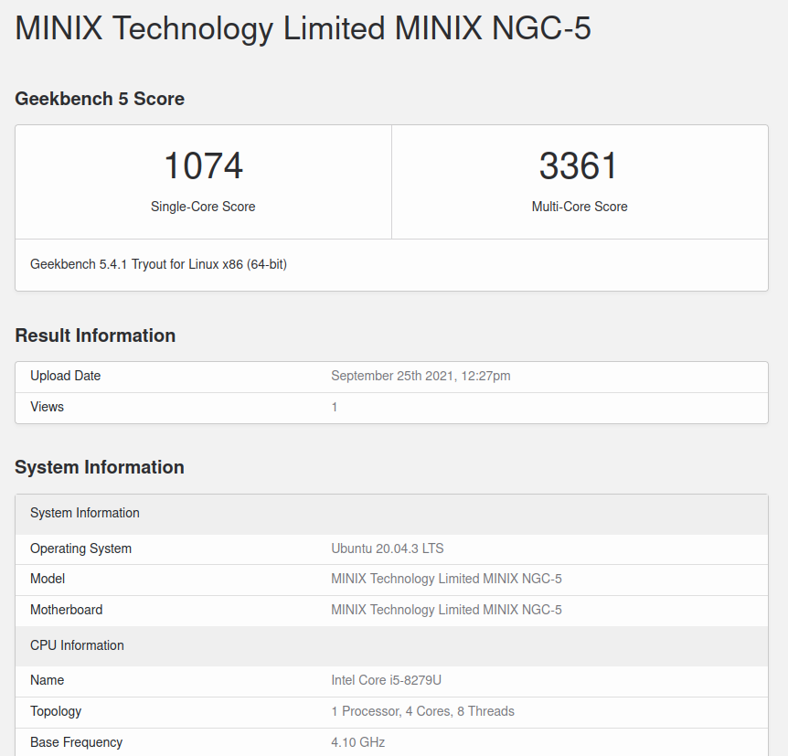Click the CPU Information table header row
The image size is (788, 756).
pos(391,646)
